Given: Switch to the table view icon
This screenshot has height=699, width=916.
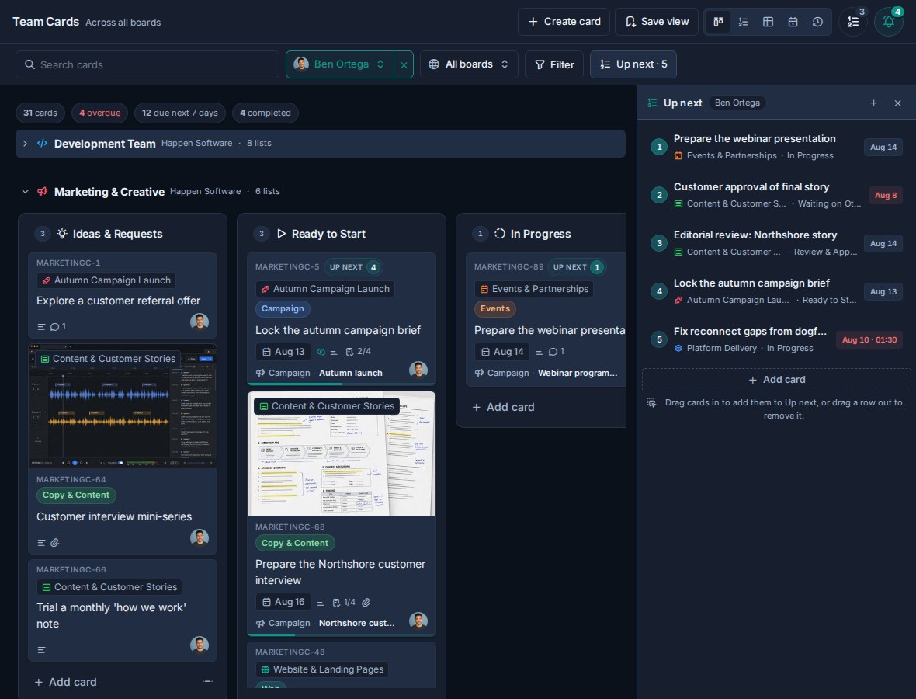Looking at the screenshot, I should [769, 22].
